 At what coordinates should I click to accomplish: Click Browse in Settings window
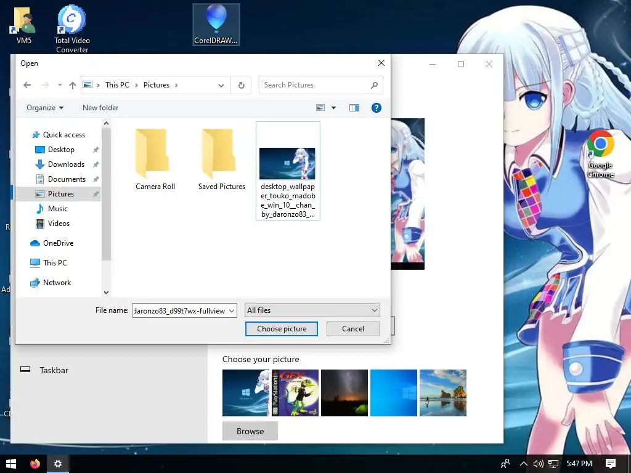point(250,431)
